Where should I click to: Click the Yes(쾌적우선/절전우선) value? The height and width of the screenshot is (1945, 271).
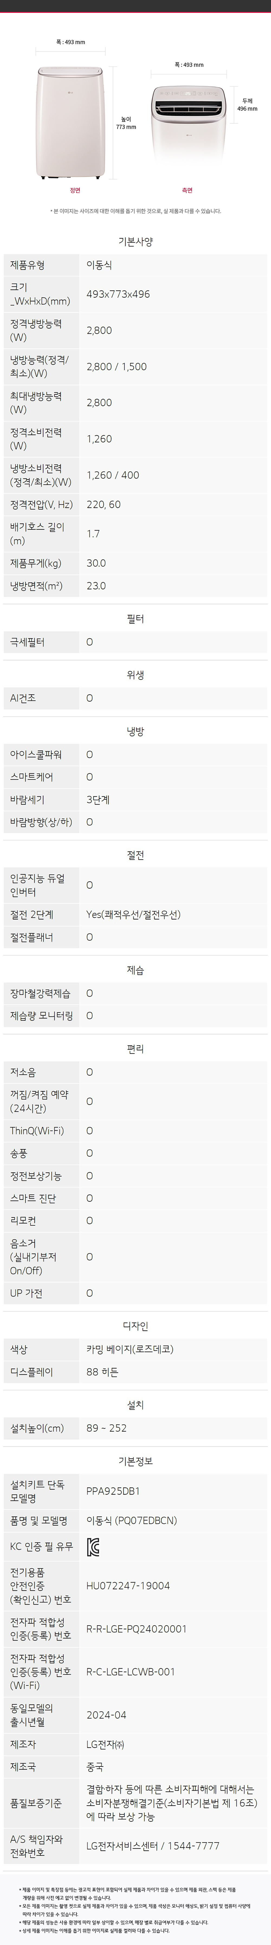click(x=133, y=914)
